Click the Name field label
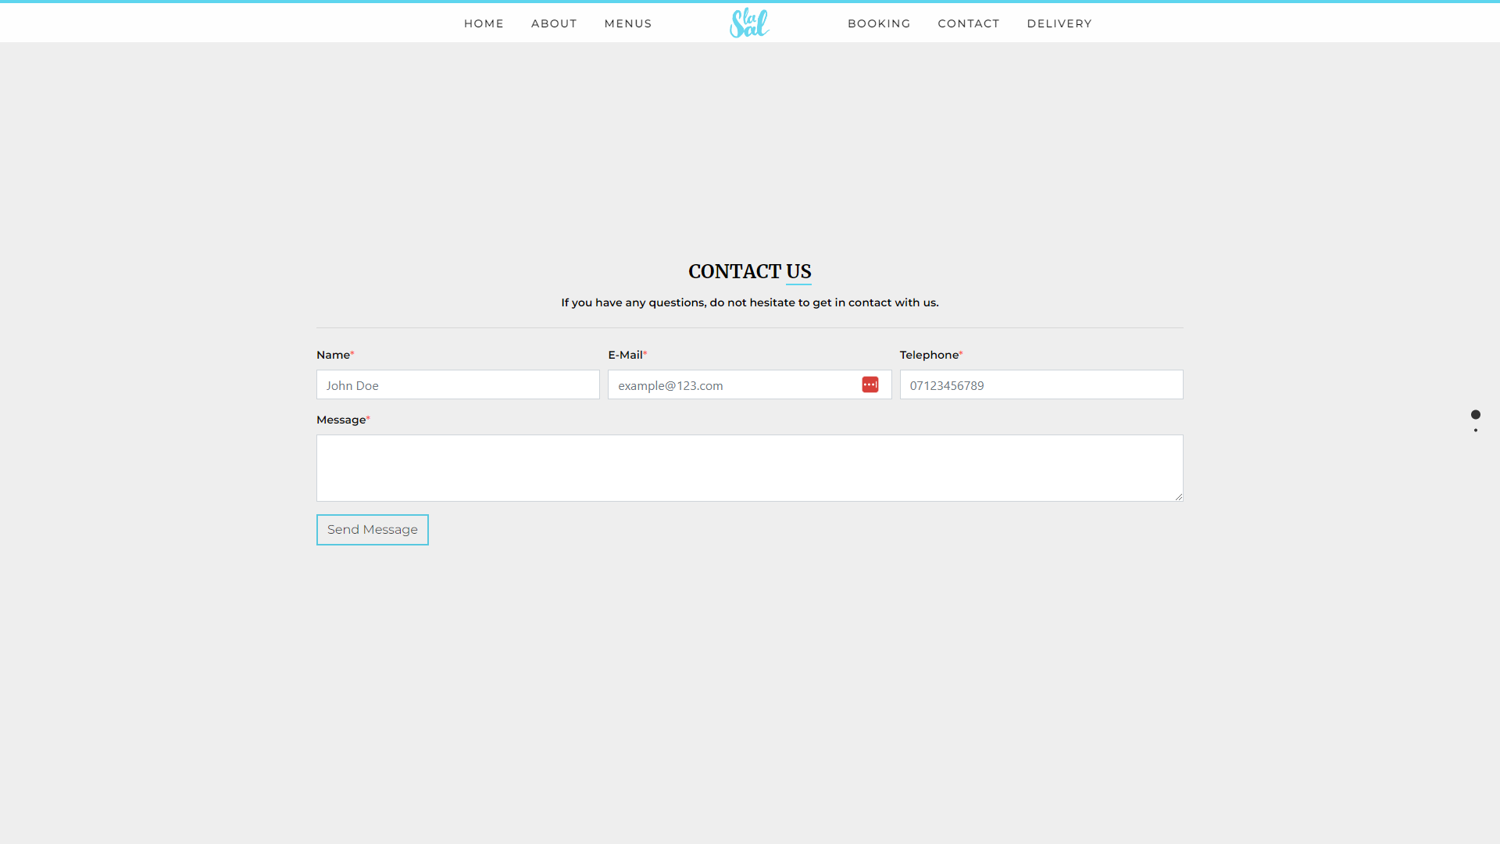 point(334,355)
